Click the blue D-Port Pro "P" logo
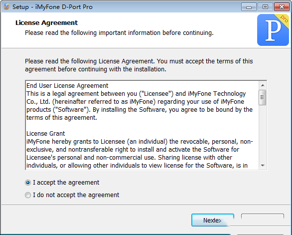 (273, 30)
